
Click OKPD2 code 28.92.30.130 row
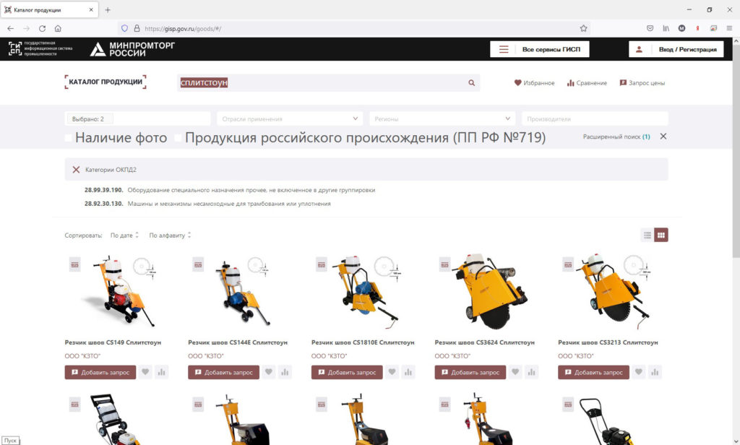[x=207, y=204]
